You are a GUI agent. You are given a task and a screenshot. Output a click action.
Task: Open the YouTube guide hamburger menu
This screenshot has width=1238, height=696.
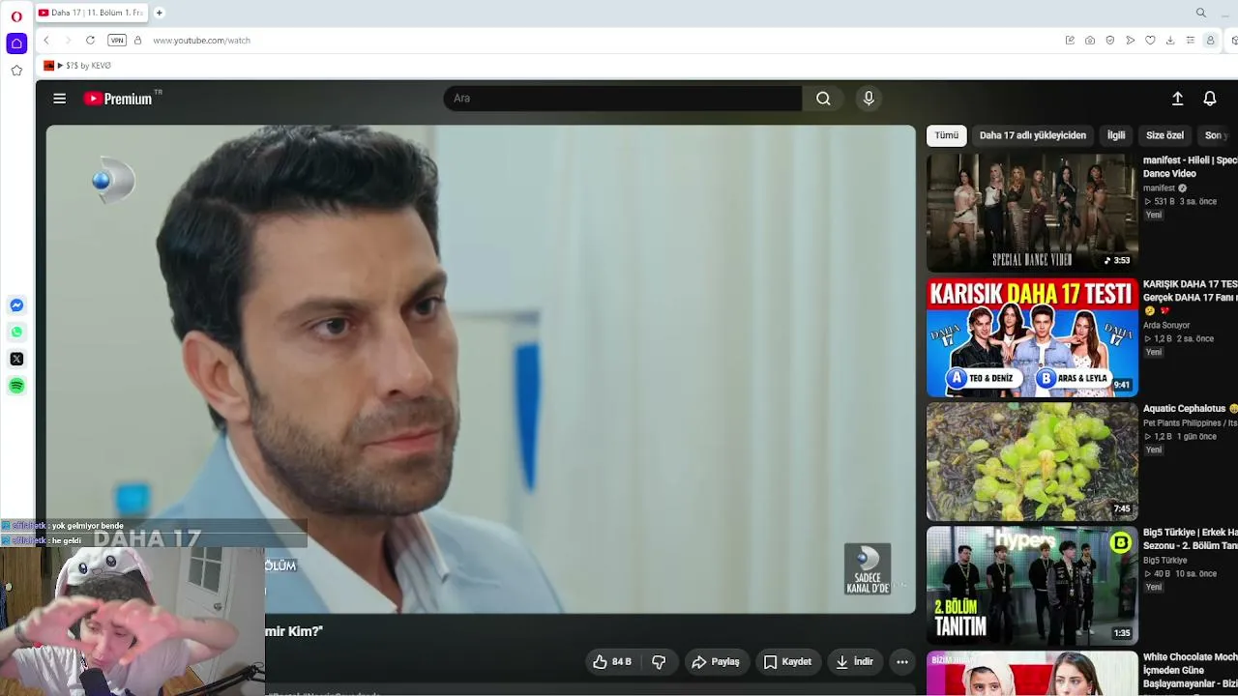tap(60, 99)
